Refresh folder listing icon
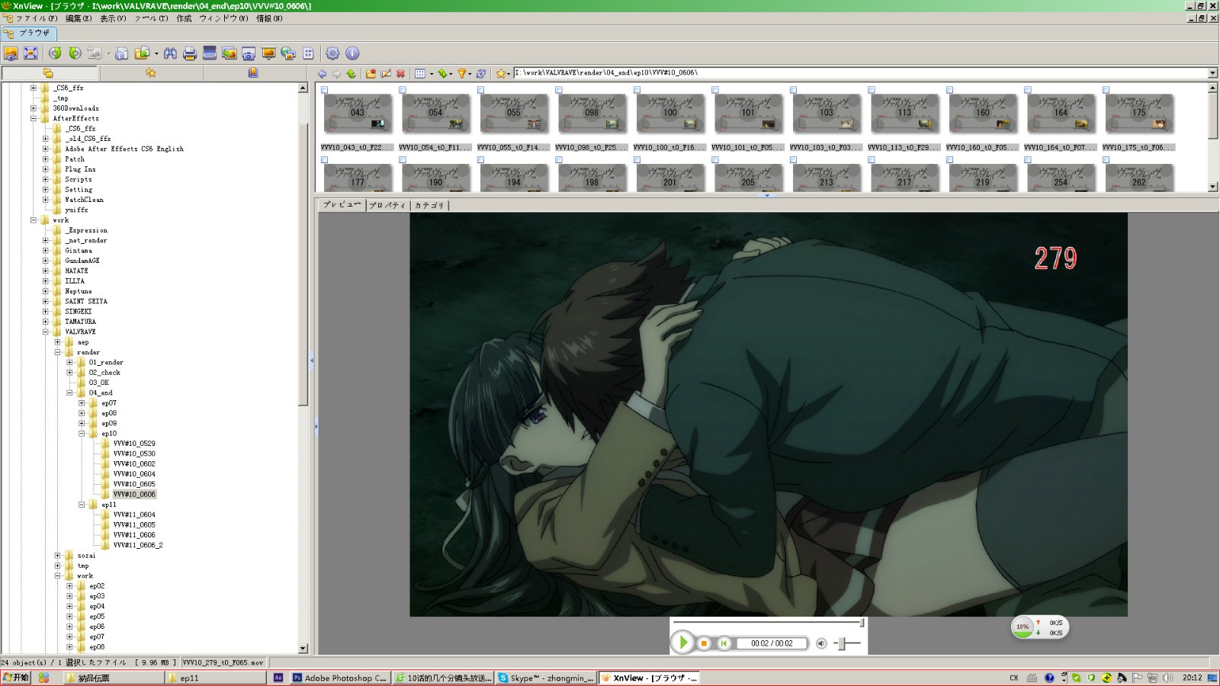The image size is (1220, 686). pyautogui.click(x=481, y=74)
